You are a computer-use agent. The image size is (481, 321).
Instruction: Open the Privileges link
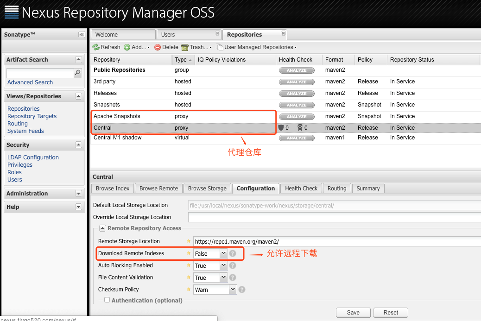pyautogui.click(x=19, y=164)
